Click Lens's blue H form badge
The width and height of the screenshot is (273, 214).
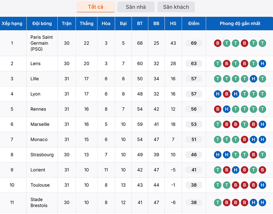pyautogui.click(x=262, y=64)
